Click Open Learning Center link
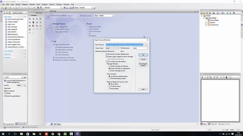 click(x=62, y=45)
